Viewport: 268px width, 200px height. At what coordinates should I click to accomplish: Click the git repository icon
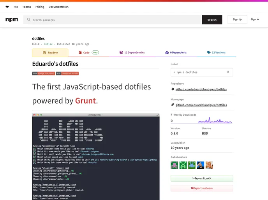173,89
